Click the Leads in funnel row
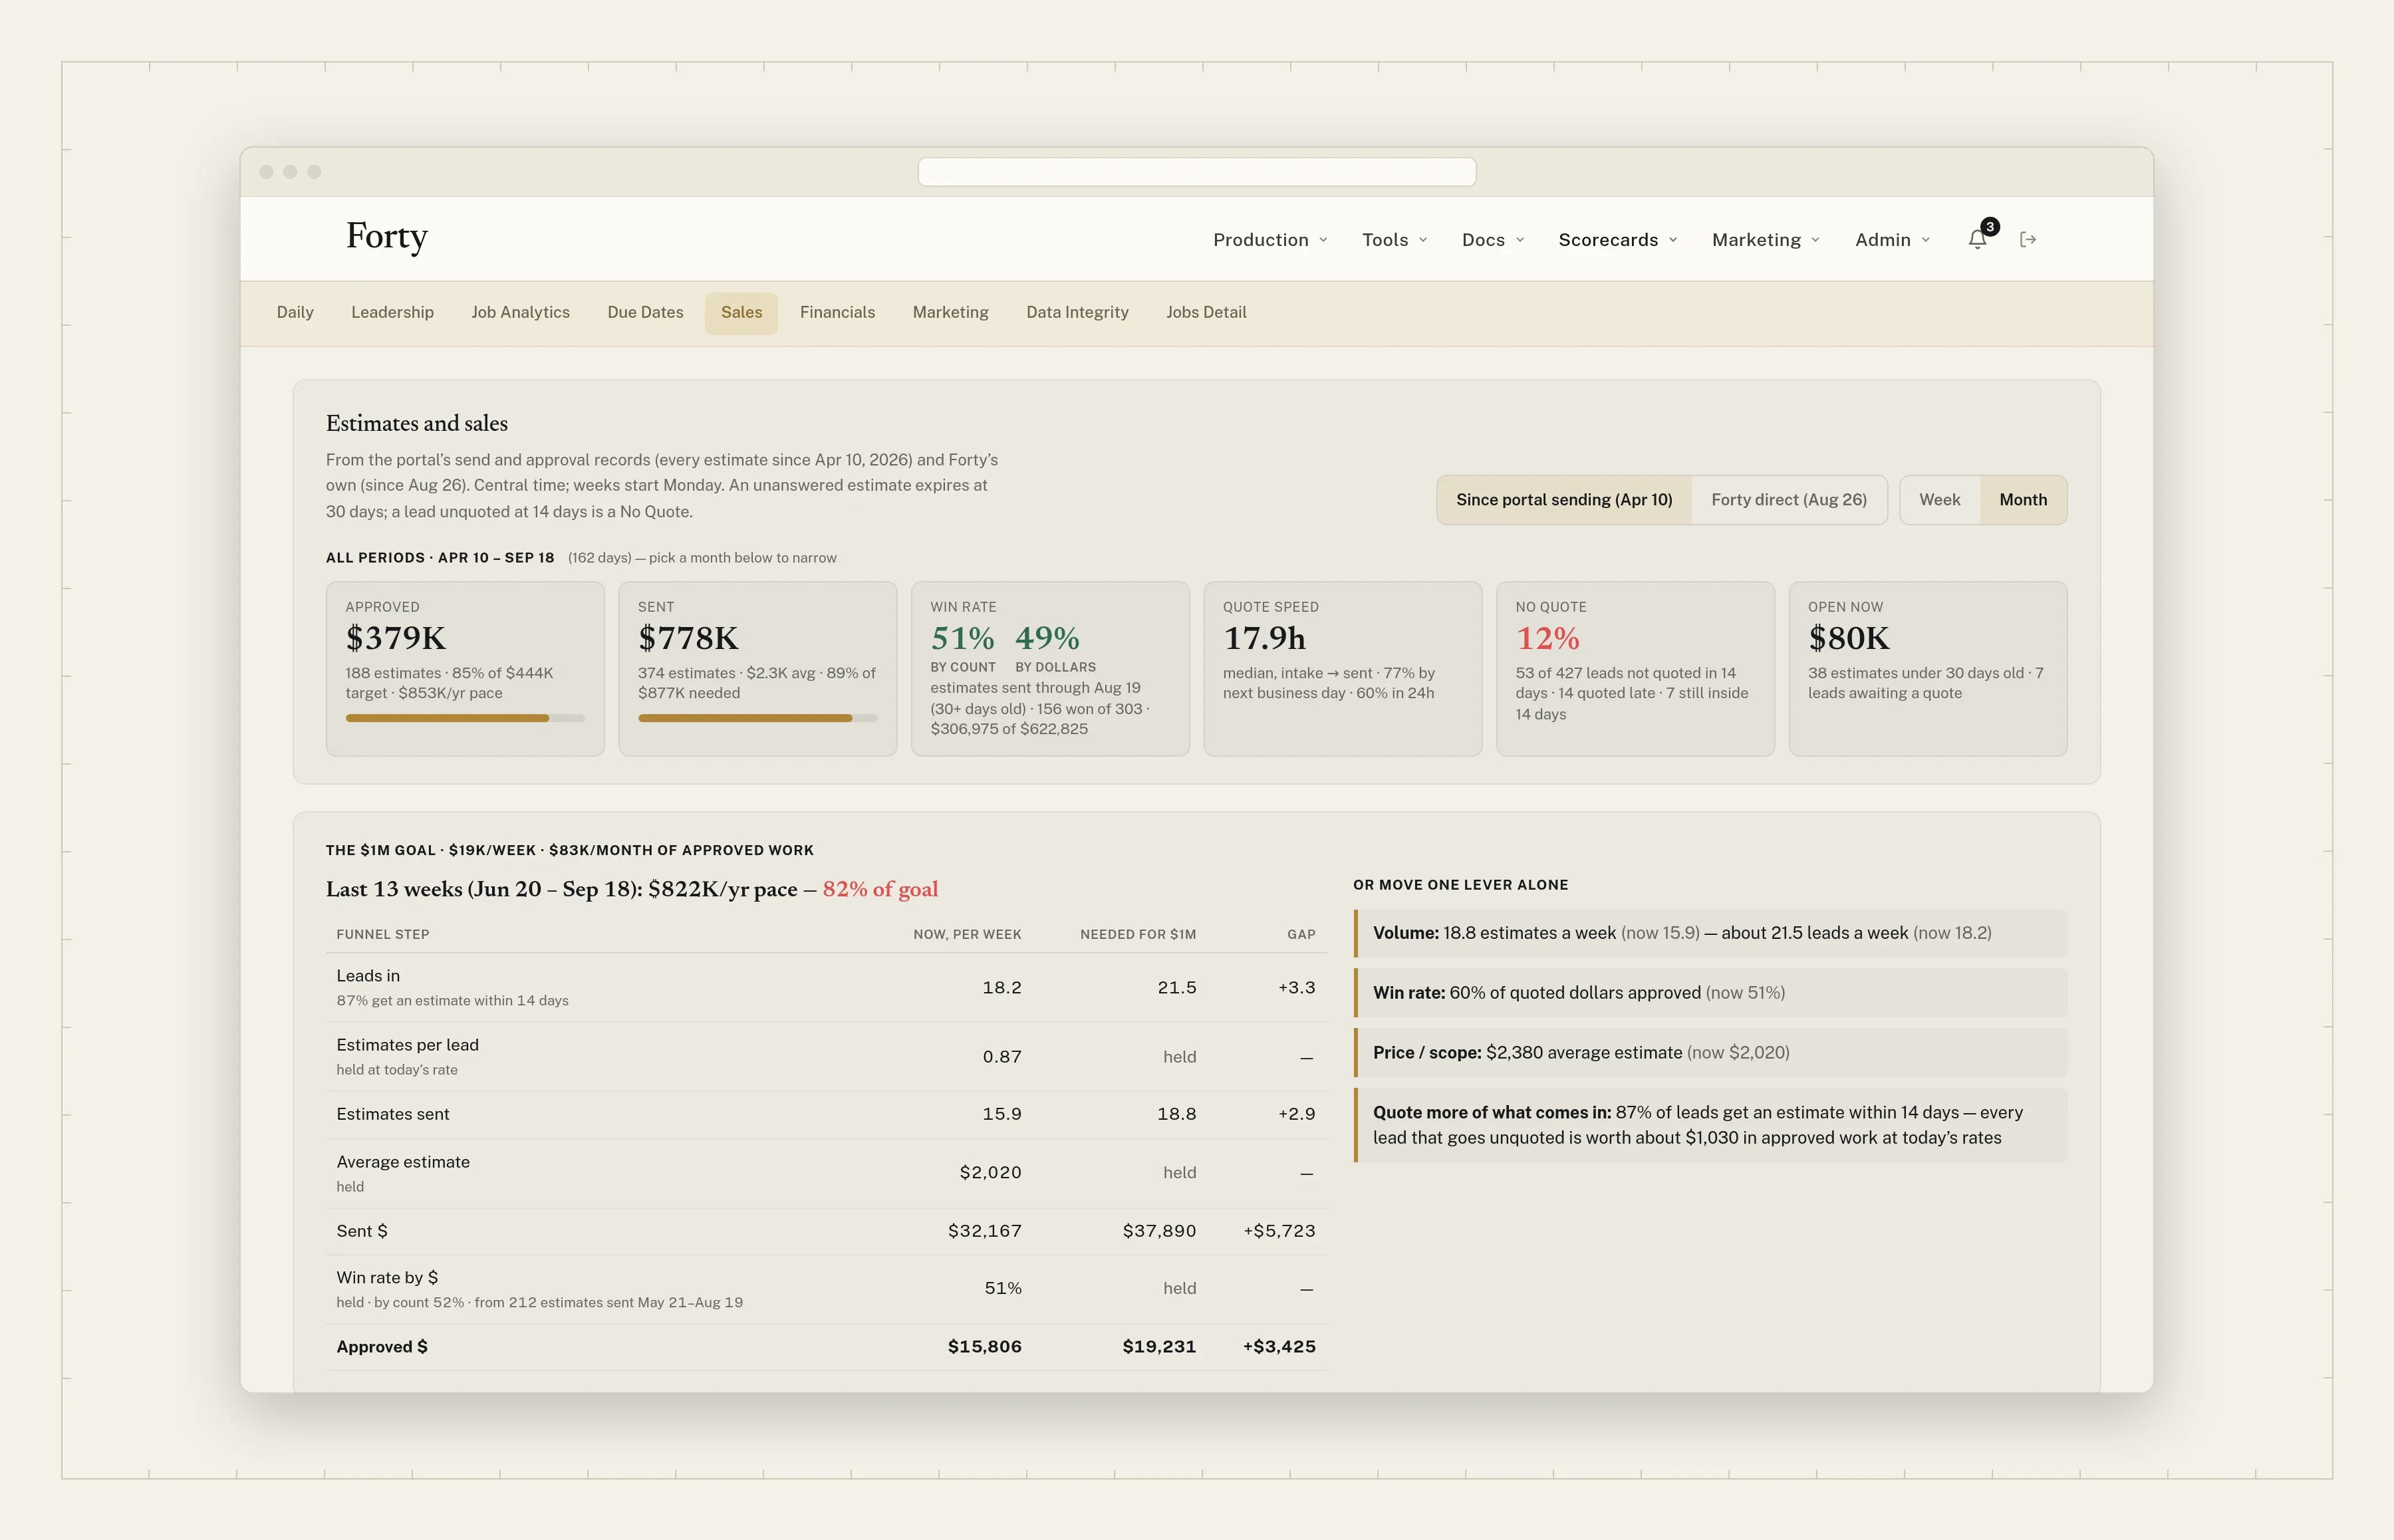2394x1540 pixels. tap(826, 987)
